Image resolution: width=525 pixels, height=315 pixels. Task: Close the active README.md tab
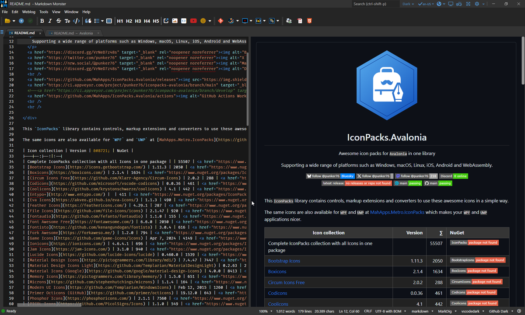[x=40, y=33]
